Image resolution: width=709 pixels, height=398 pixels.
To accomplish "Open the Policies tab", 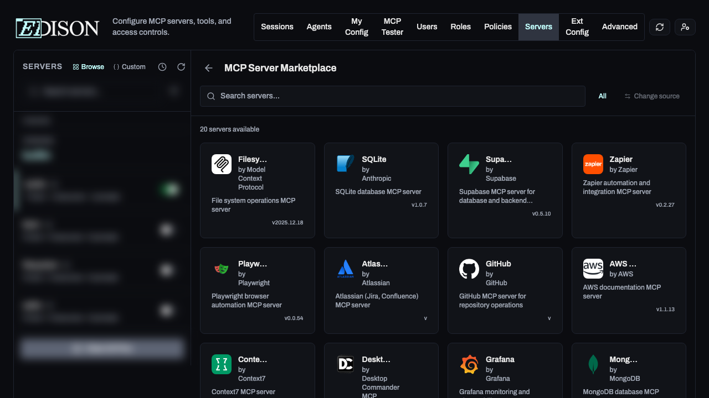I will pyautogui.click(x=498, y=27).
